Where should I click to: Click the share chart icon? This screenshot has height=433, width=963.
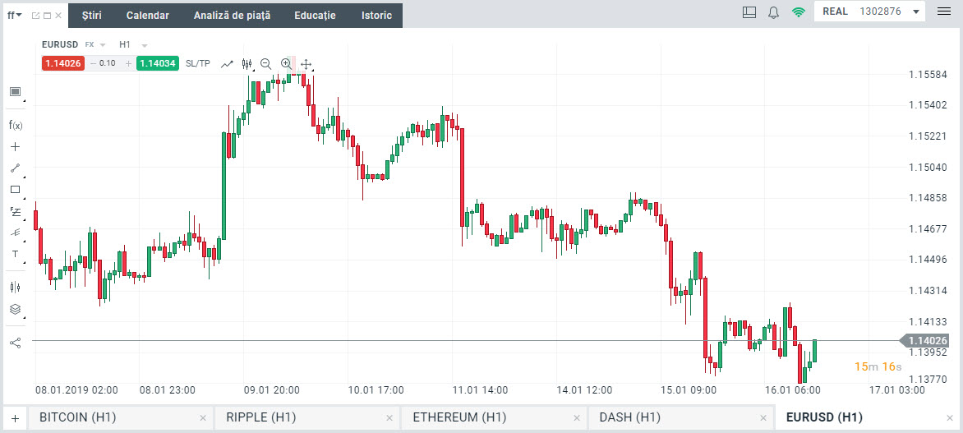point(15,343)
